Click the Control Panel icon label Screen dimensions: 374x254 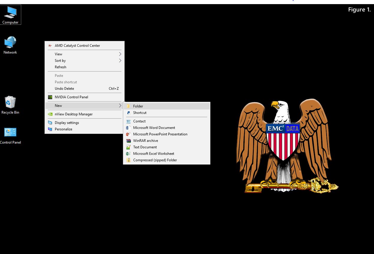pos(10,142)
